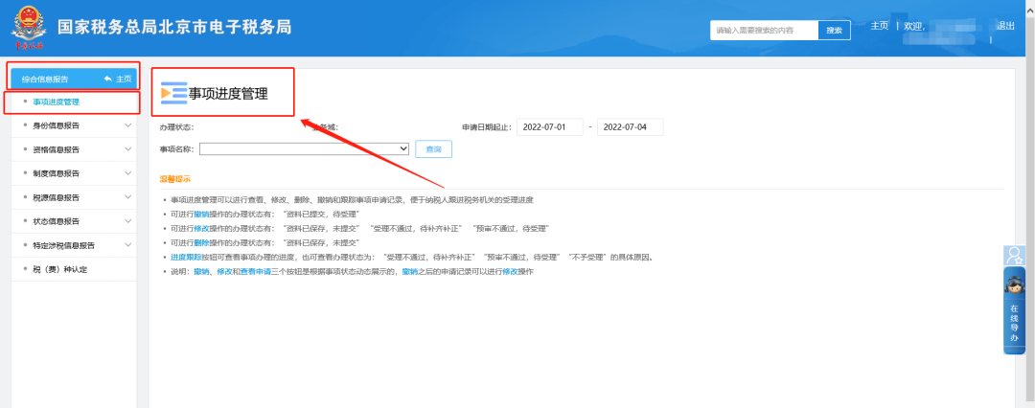This screenshot has width=1035, height=408.
Task: Open the 事项名称 dropdown list
Action: (x=305, y=148)
